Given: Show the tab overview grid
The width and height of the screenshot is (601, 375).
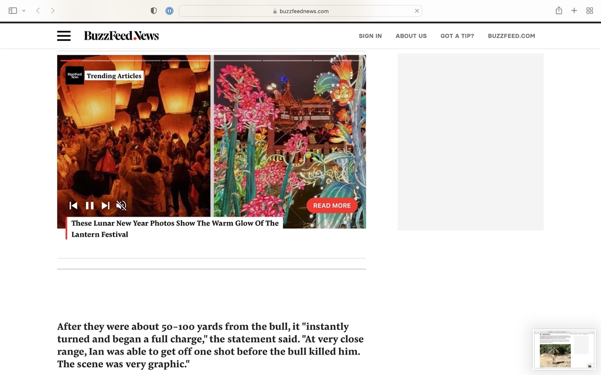Looking at the screenshot, I should pyautogui.click(x=590, y=11).
